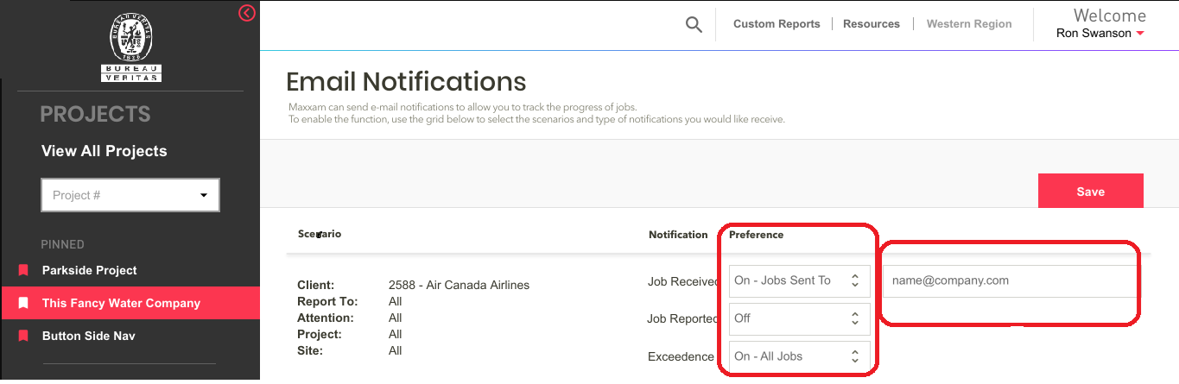This screenshot has height=384, width=1179.
Task: Open the Resources menu
Action: coord(871,24)
